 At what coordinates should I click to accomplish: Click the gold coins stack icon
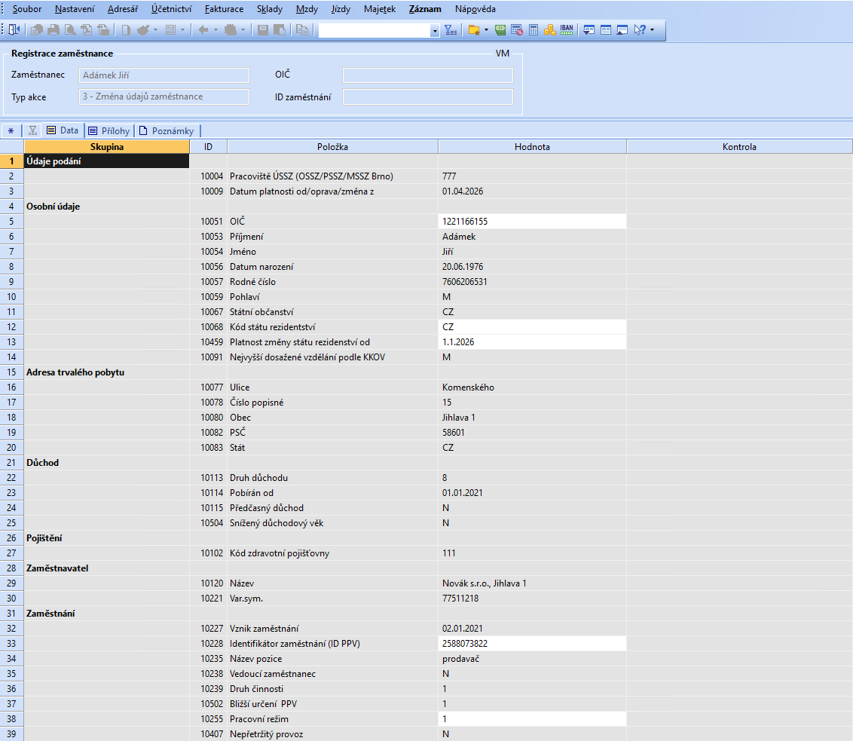[x=550, y=30]
